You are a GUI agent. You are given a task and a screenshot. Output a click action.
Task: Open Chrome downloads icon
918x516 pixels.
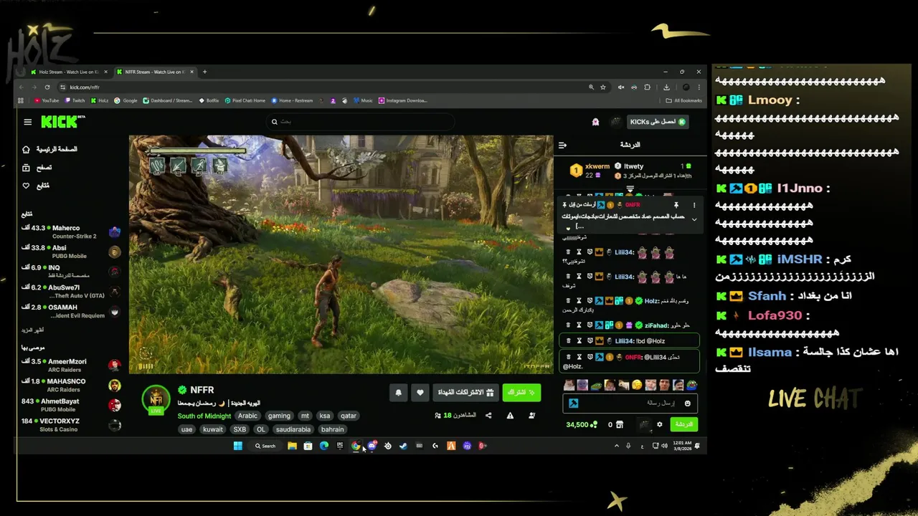pos(666,87)
